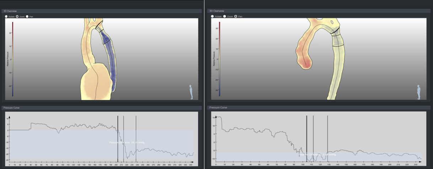
Task: Click the rightmost vertical marker in left pressure curve
Action: [x=136, y=139]
